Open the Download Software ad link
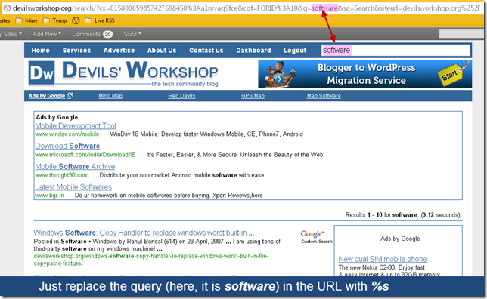487x299 pixels. [67, 146]
